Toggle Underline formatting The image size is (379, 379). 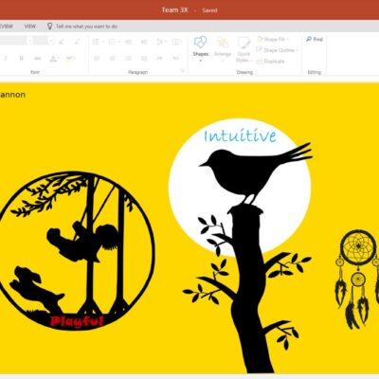click(21, 58)
